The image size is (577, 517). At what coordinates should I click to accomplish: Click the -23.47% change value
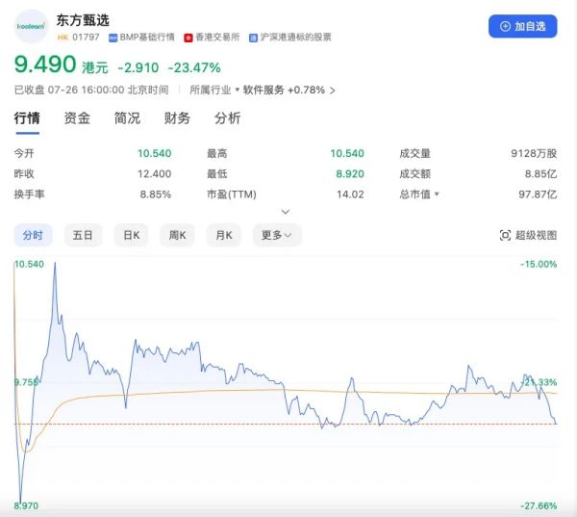[x=194, y=67]
